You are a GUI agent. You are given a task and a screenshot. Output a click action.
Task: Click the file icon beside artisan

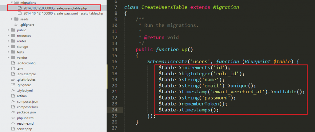13,96
